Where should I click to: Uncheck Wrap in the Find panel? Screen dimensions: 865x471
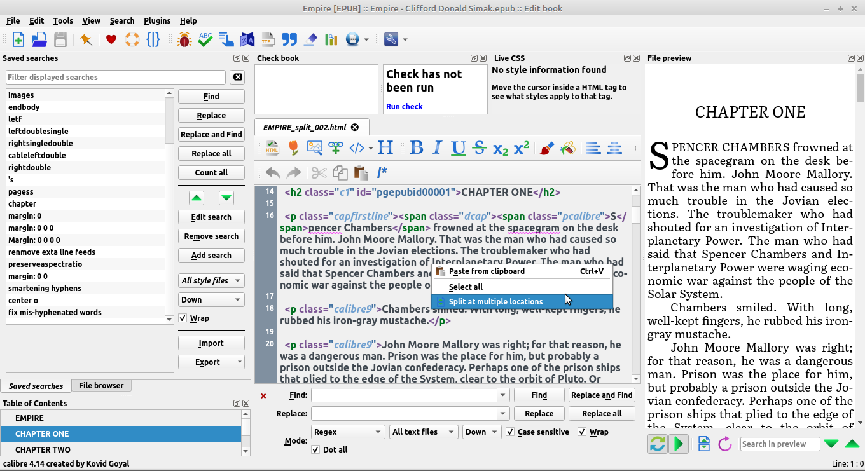point(582,432)
